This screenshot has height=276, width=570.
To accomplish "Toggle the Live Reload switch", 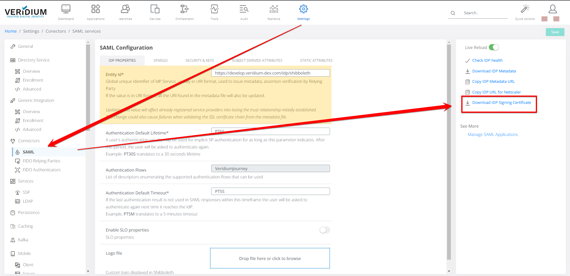I will pos(494,47).
